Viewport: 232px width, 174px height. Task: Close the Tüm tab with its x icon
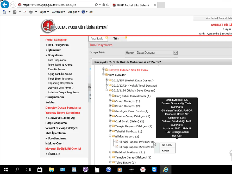(126, 38)
